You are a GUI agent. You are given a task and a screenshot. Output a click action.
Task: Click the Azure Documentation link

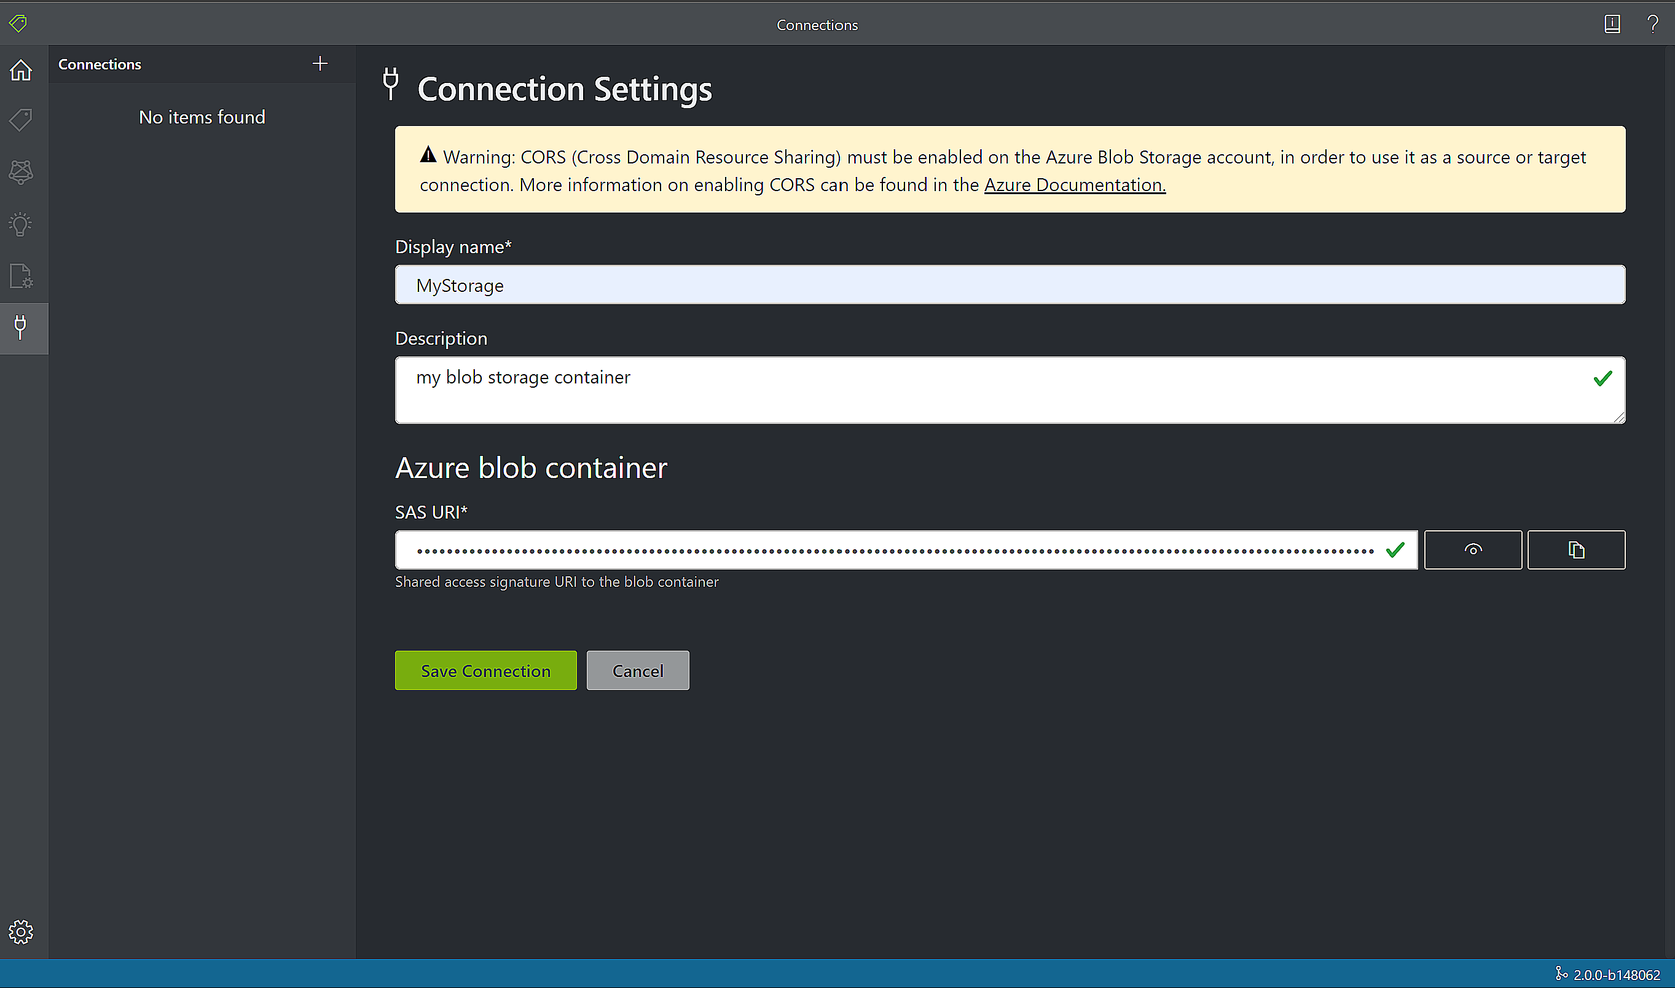(1073, 184)
